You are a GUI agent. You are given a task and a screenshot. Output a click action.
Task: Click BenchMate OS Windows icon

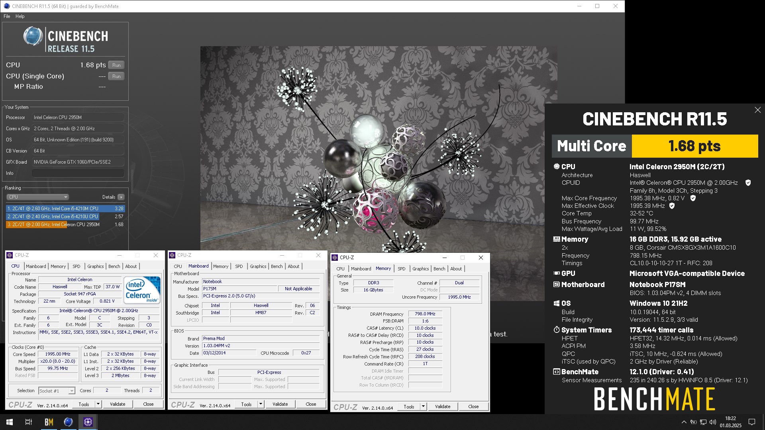[x=557, y=303]
